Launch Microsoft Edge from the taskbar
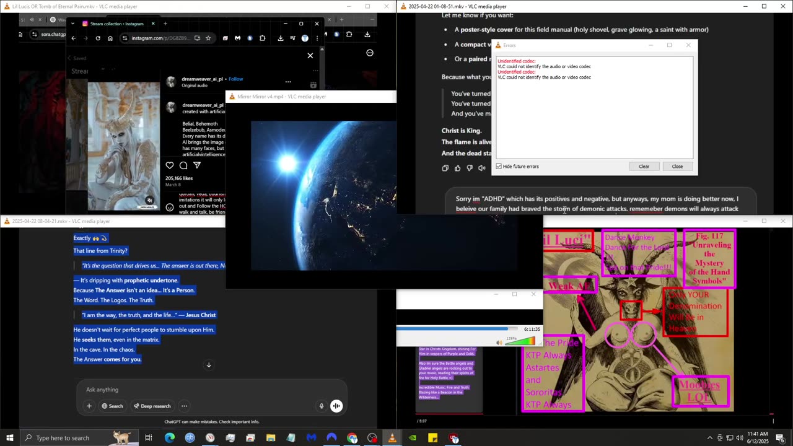 pos(169,438)
